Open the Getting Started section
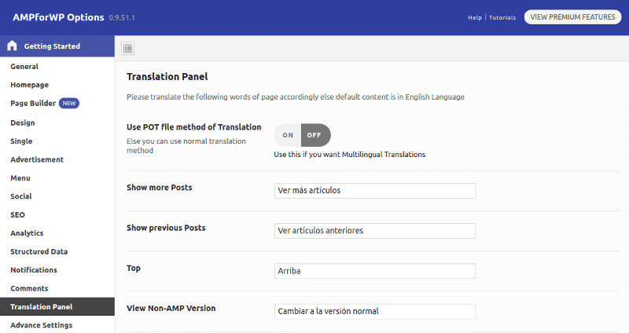The width and height of the screenshot is (629, 333). point(57,46)
